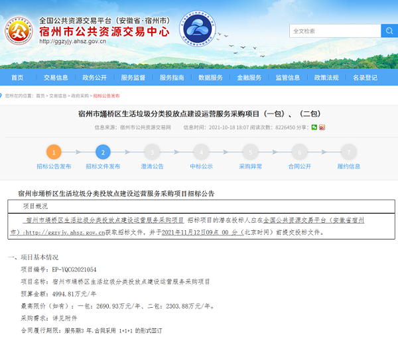Open the 名录登记 navigation menu item

click(x=365, y=78)
